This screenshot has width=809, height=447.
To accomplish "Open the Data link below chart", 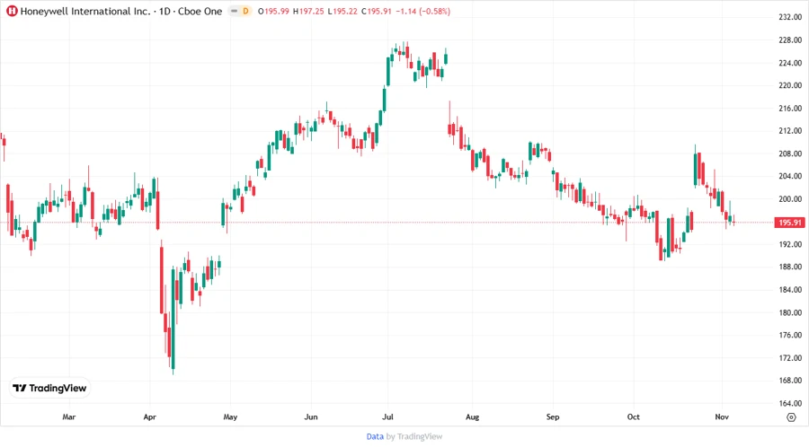I will [375, 437].
